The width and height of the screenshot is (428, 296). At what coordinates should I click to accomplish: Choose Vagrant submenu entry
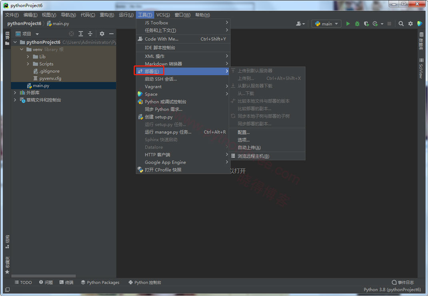183,87
